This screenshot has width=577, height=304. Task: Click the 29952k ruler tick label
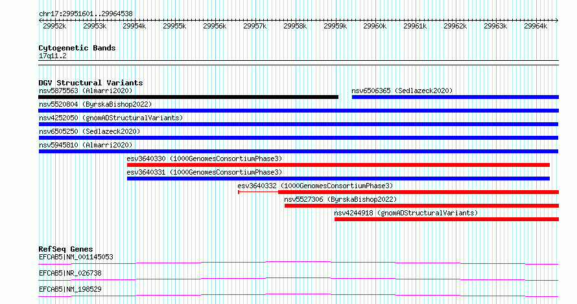tap(54, 26)
